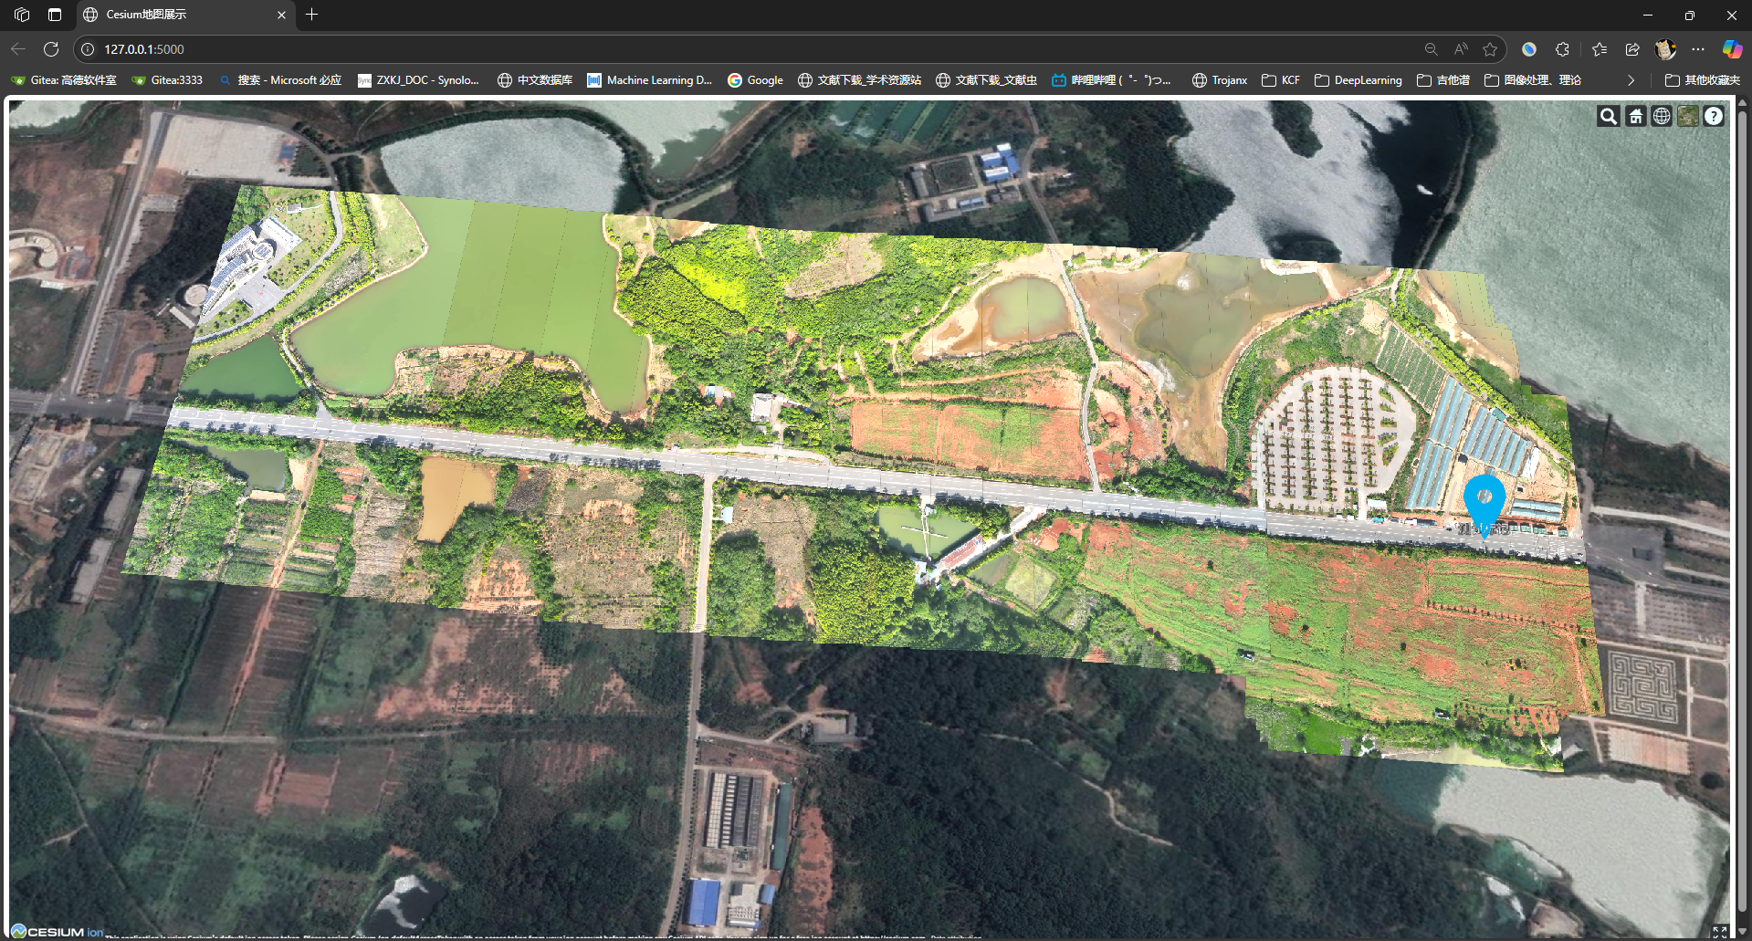The width and height of the screenshot is (1752, 941).
Task: Toggle Cesium fullscreen mode button
Action: pyautogui.click(x=1719, y=931)
